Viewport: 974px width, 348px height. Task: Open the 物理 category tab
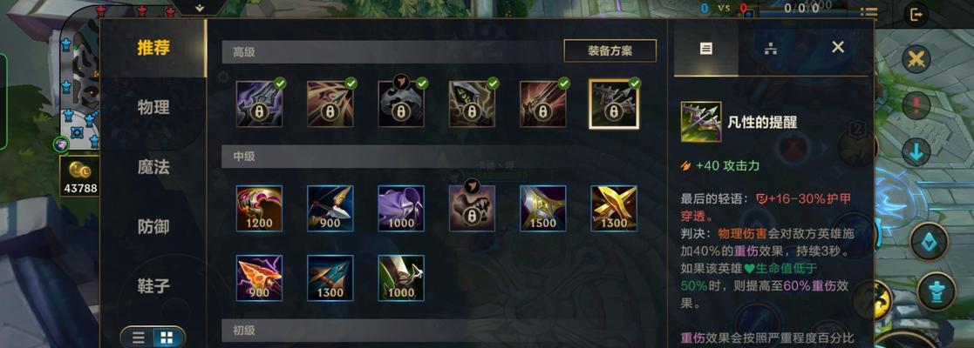153,107
